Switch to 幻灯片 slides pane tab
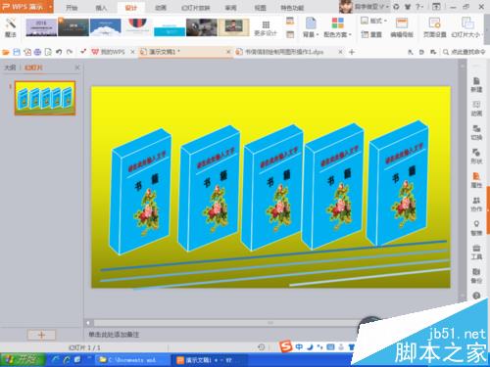The height and width of the screenshot is (367, 490). 33,68
